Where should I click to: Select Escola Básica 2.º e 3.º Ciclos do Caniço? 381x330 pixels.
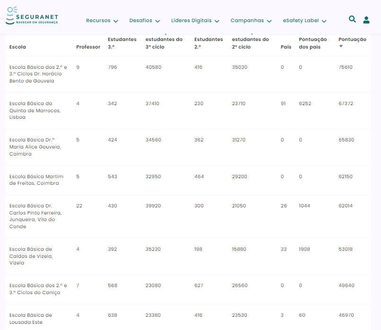38,289
